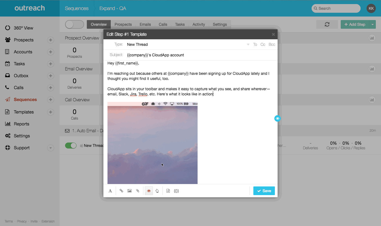The width and height of the screenshot is (381, 226).
Task: Insert variable with curly braces icon
Action: tap(176, 191)
